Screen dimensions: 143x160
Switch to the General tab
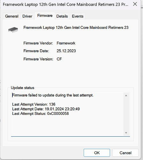pyautogui.click(x=12, y=16)
